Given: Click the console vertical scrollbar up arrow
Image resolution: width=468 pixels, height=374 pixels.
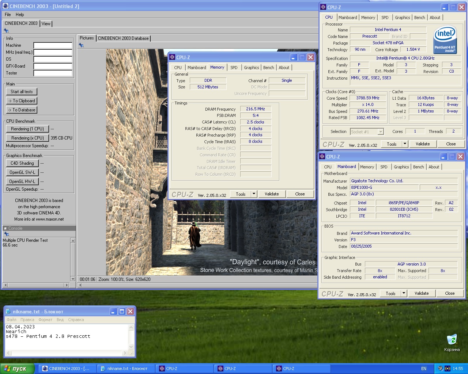Looking at the screenshot, I should [x=73, y=241].
